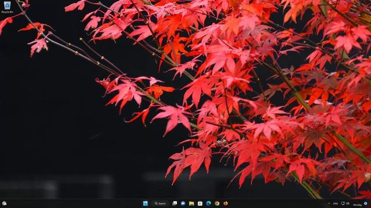Screen dimensions: 371x208
Task: Open volume settings in system tray
Action: click(348, 203)
